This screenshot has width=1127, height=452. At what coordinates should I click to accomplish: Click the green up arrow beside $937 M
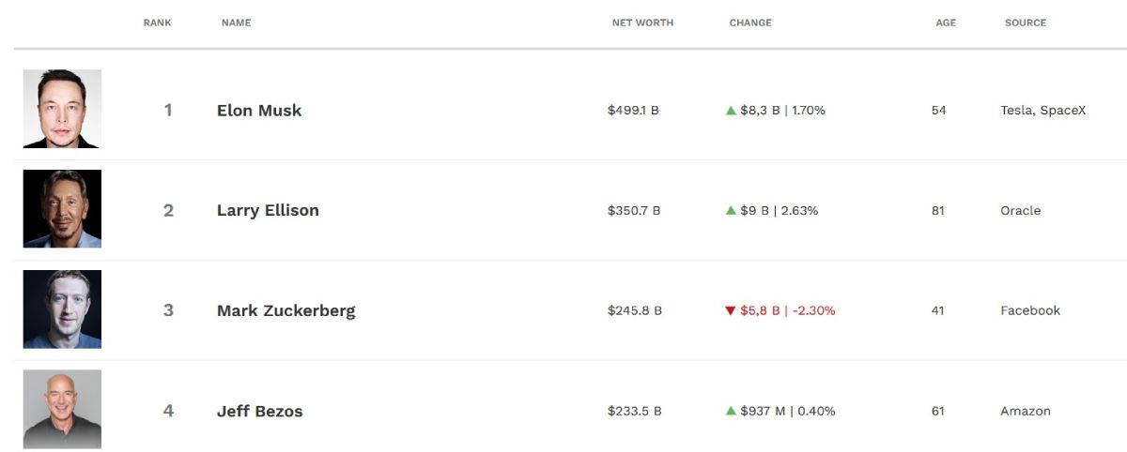click(731, 411)
